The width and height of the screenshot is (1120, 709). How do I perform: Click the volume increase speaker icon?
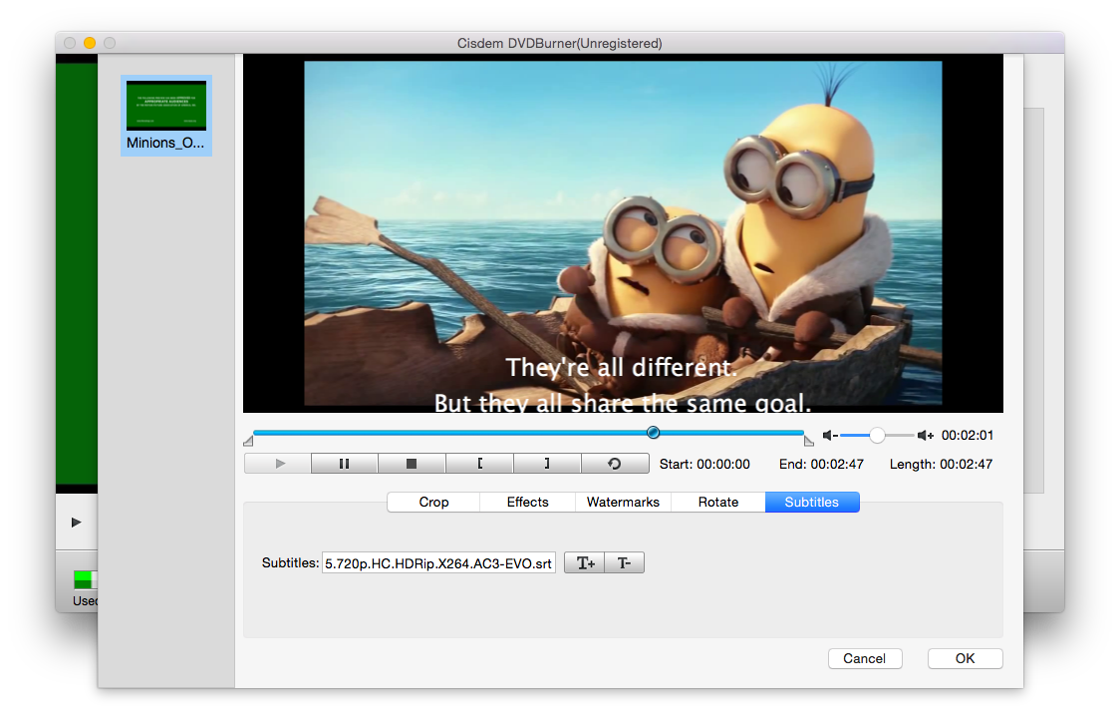tap(925, 435)
